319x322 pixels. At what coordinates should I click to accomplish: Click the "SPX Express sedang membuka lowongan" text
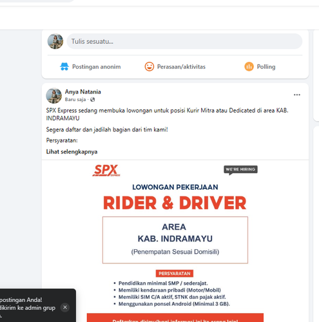pos(167,114)
